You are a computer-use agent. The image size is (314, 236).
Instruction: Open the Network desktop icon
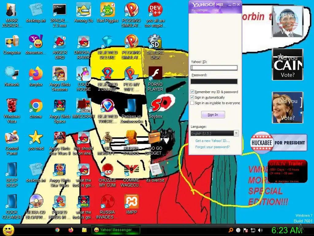pyautogui.click(x=12, y=77)
